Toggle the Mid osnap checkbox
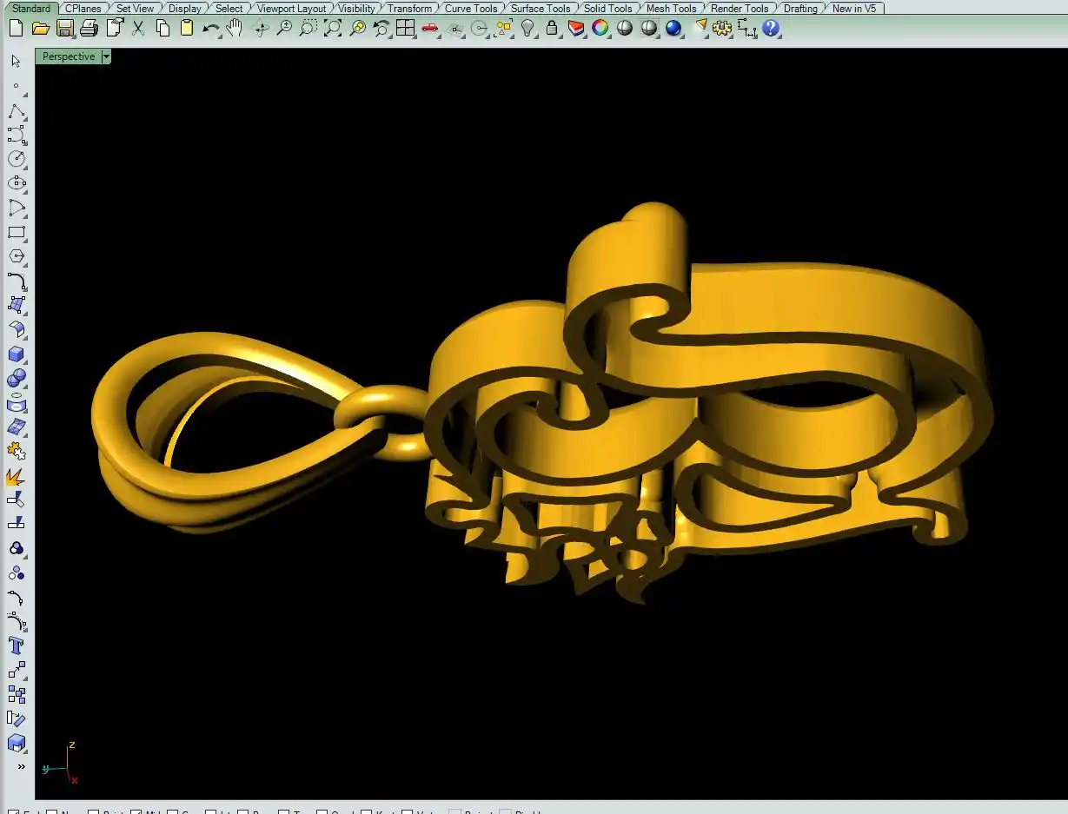The height and width of the screenshot is (814, 1068). [x=136, y=812]
